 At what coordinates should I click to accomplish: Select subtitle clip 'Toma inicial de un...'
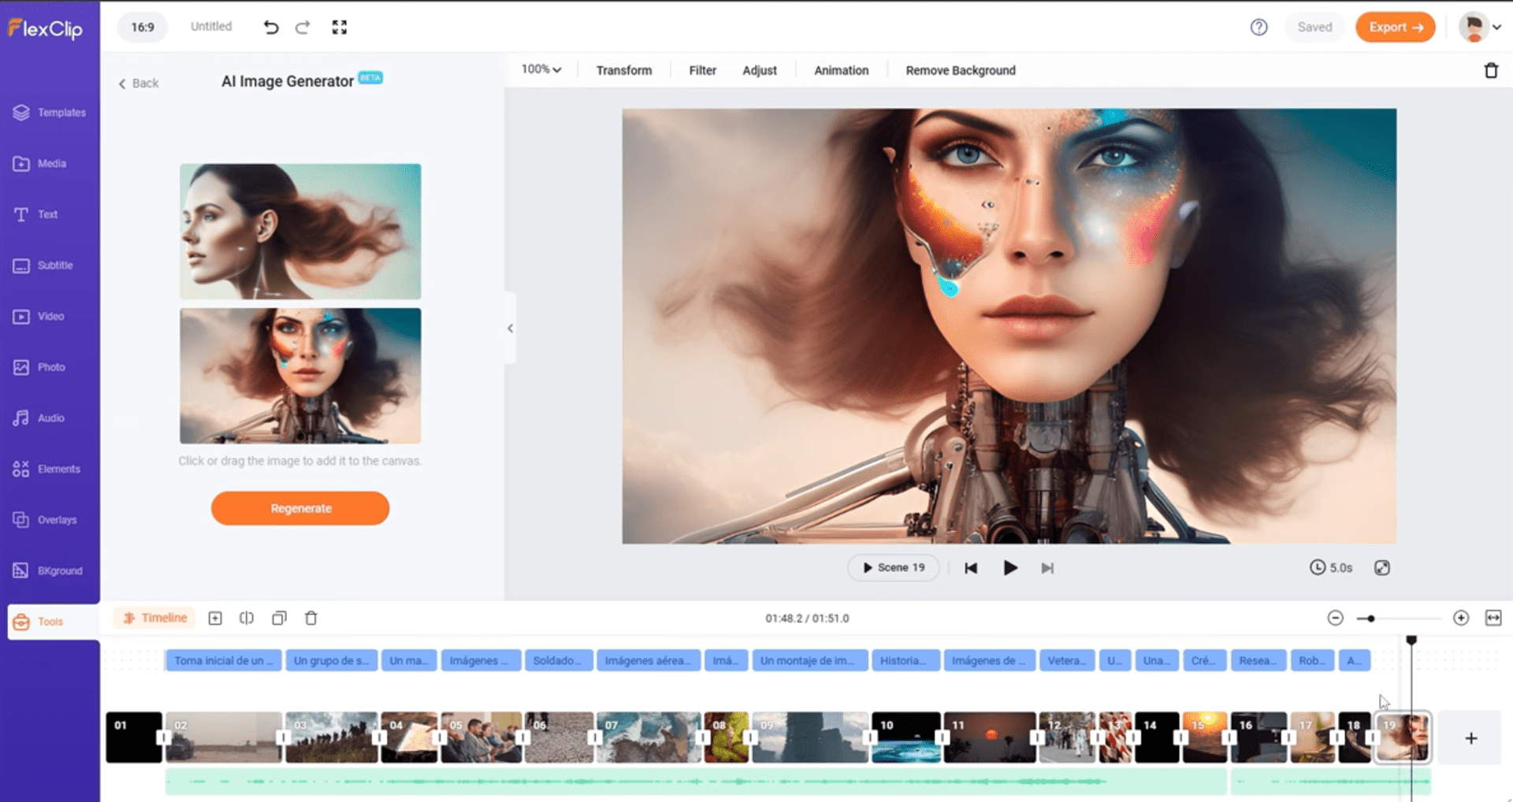[x=223, y=661]
